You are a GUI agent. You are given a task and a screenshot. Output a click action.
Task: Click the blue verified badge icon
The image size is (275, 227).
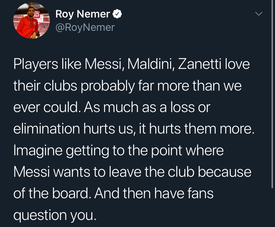tap(117, 14)
